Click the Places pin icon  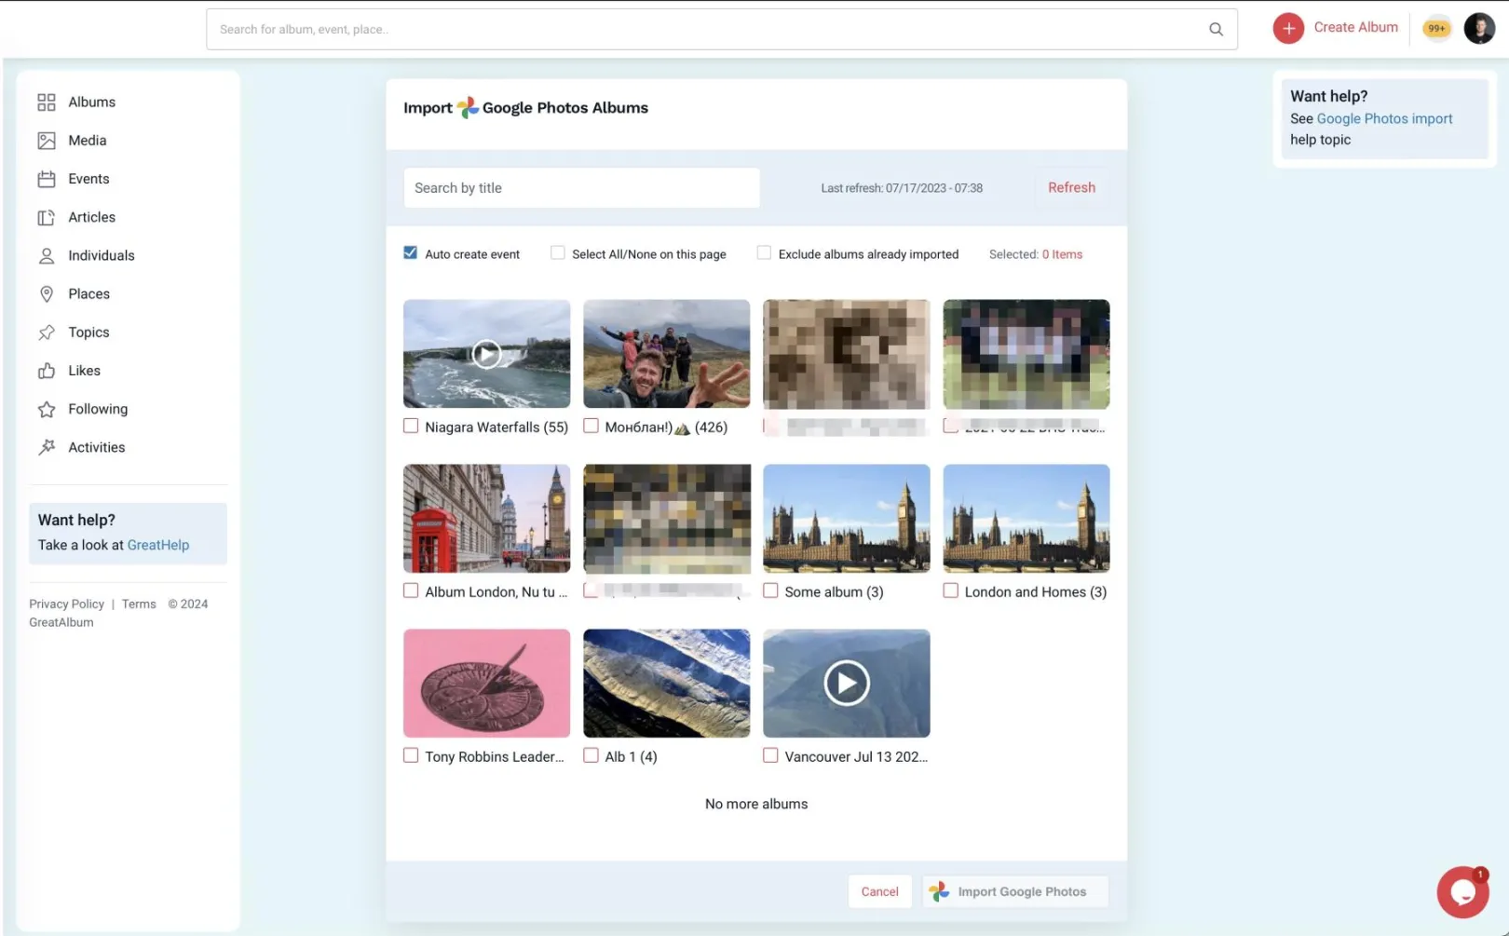point(47,294)
